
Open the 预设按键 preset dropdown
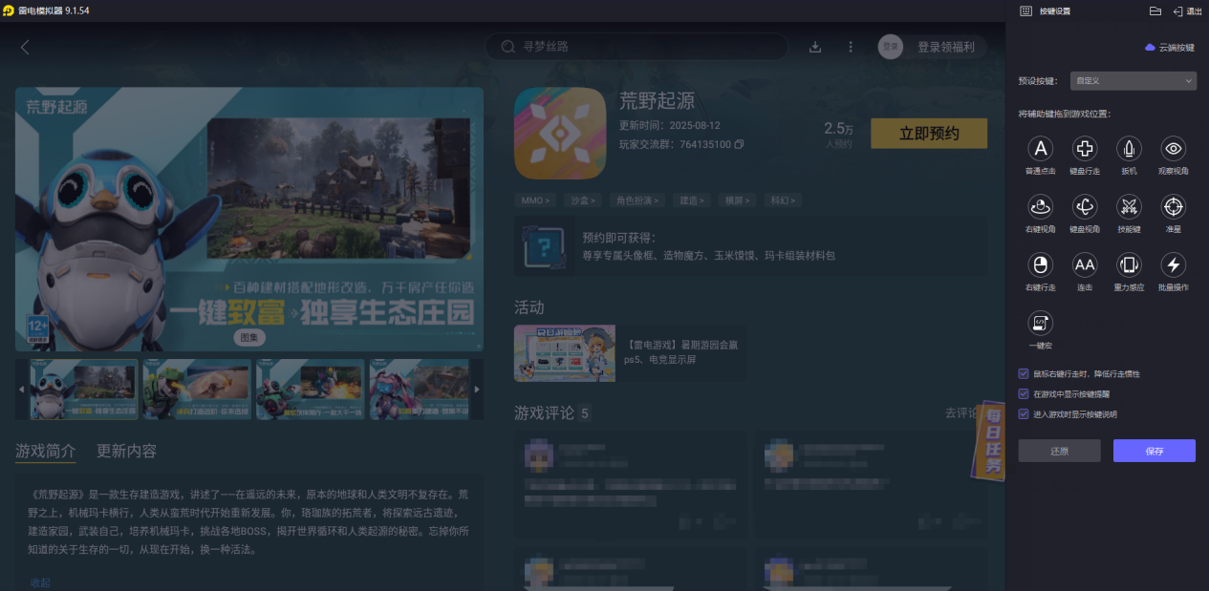click(x=1133, y=81)
